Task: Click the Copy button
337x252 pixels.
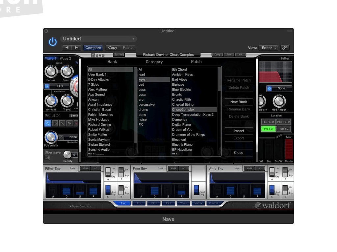Action: (113, 48)
